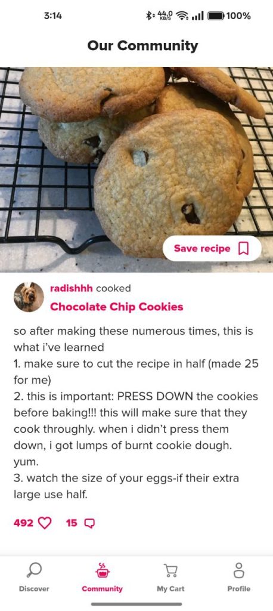This screenshot has width=273, height=611.
Task: Tap the battery indicator icon
Action: coord(216,16)
